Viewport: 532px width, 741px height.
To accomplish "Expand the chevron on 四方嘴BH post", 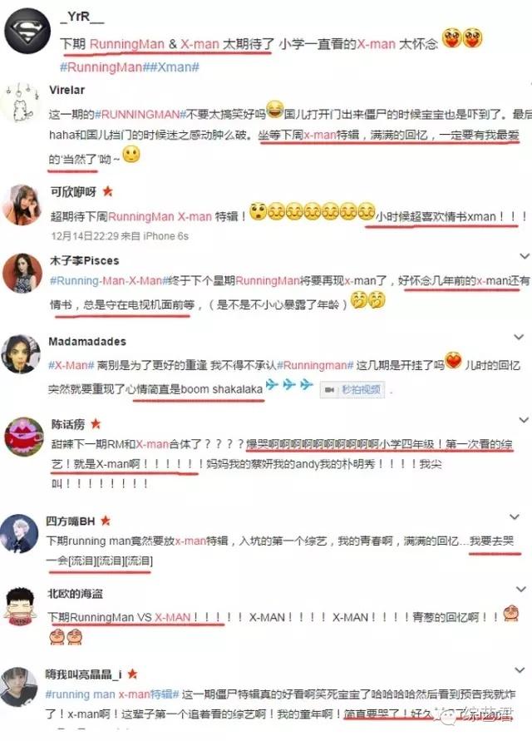I will [514, 516].
